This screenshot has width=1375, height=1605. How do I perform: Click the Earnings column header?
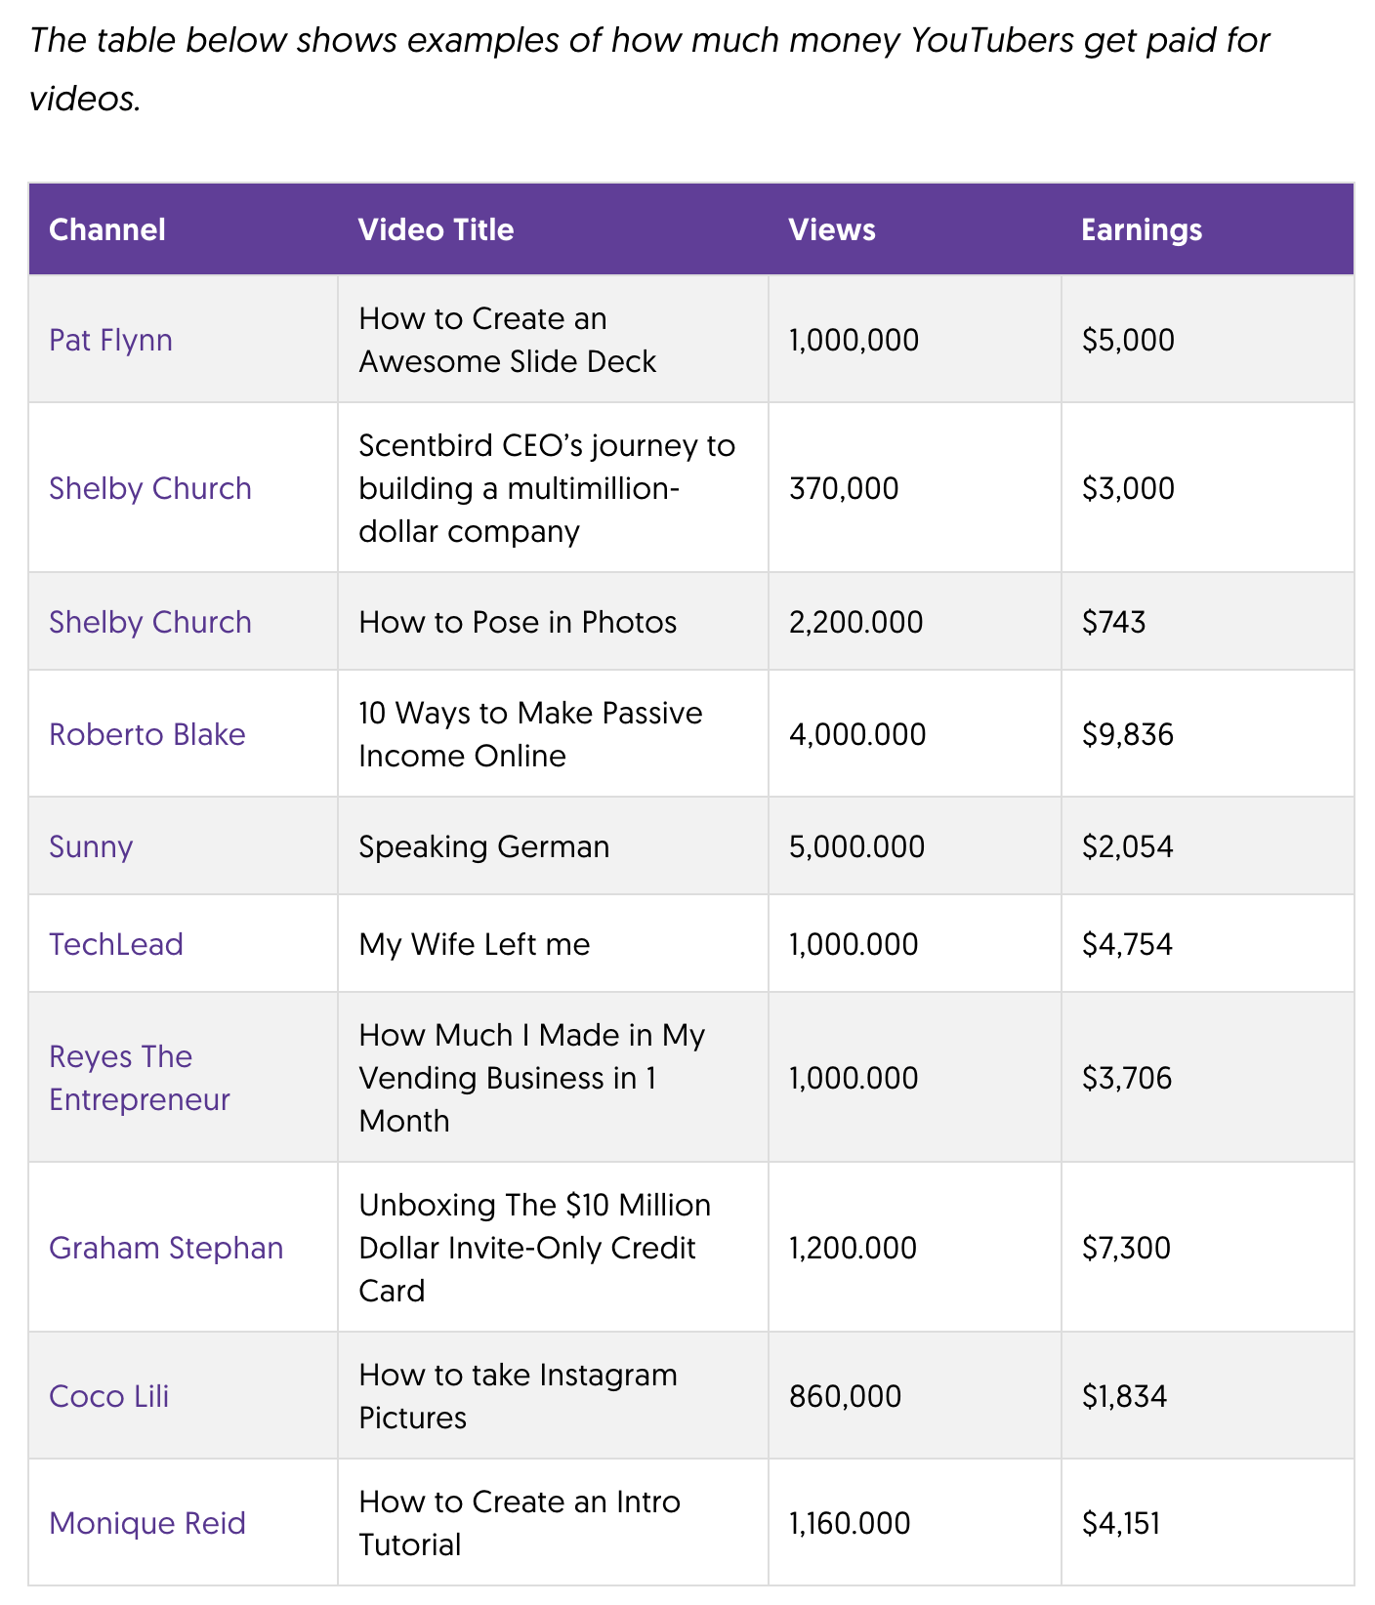point(1142,229)
